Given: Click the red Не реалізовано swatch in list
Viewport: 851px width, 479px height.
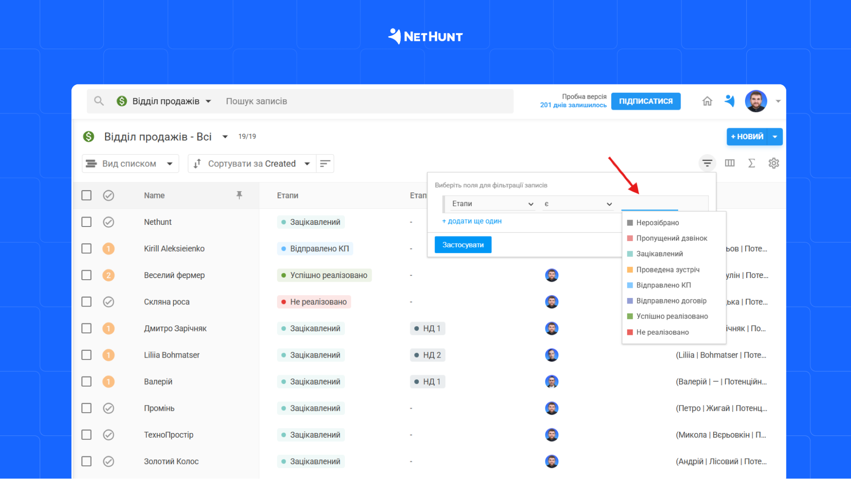Looking at the screenshot, I should (630, 332).
